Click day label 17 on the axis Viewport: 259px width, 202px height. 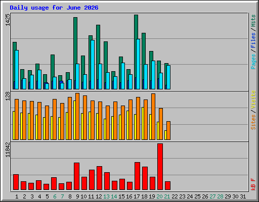137,196
